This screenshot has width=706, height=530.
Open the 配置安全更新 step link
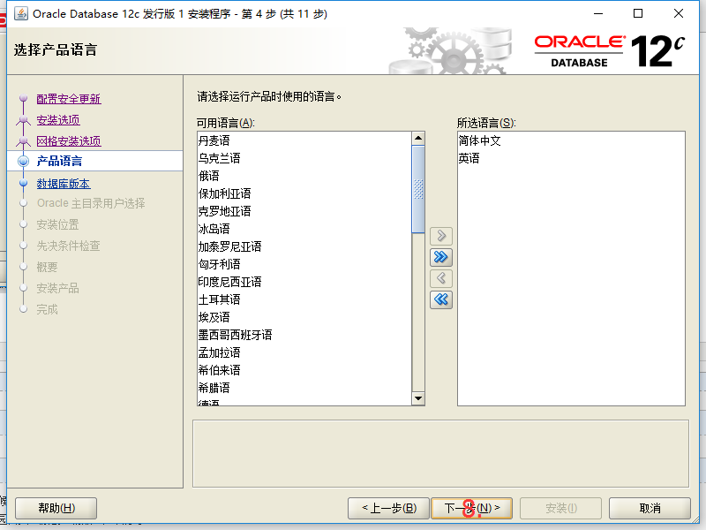click(x=69, y=99)
